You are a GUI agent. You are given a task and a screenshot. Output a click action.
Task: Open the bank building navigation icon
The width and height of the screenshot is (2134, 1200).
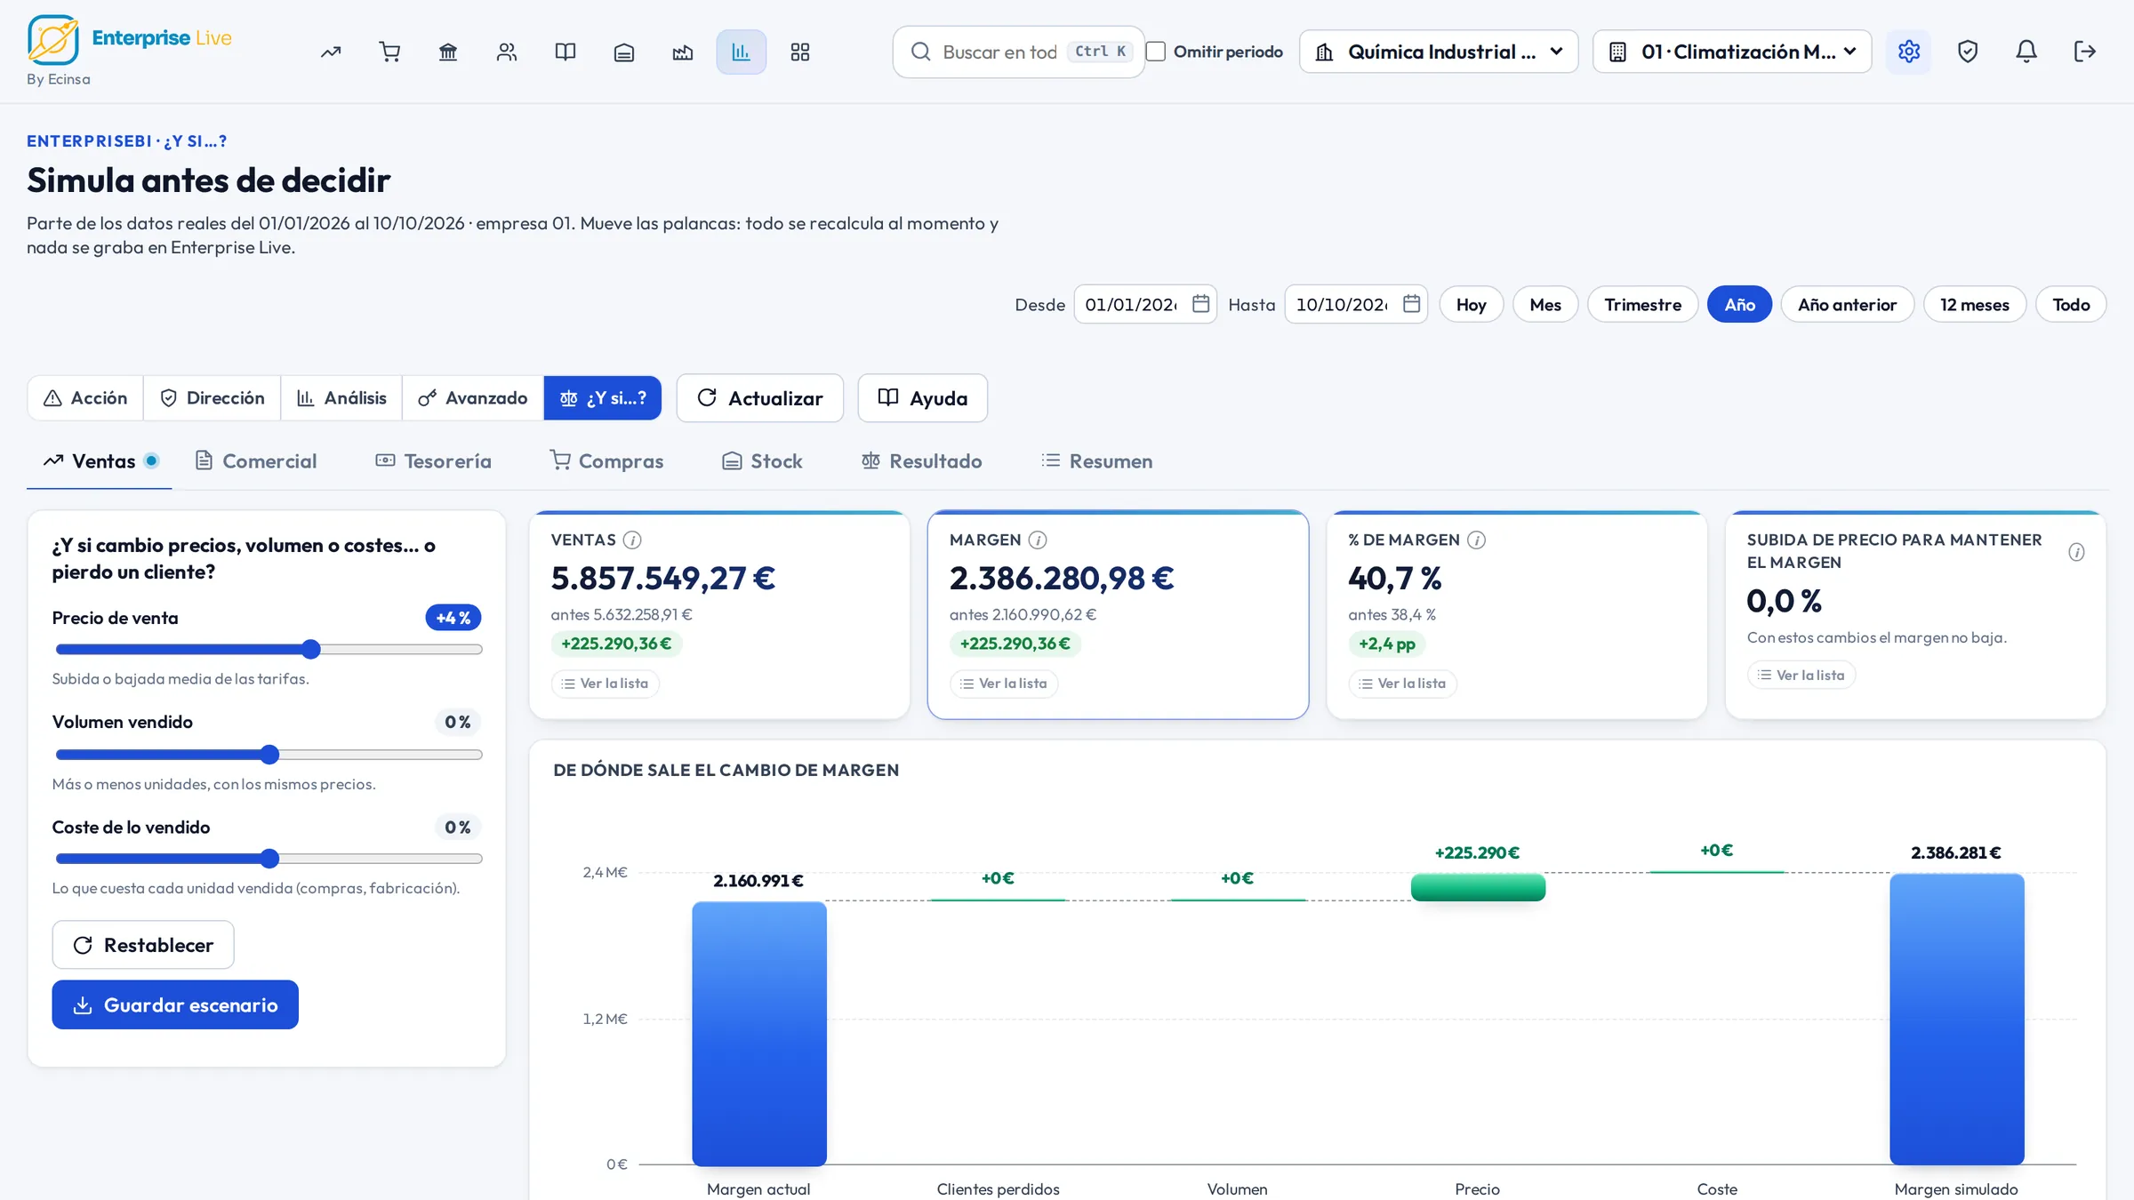point(448,52)
